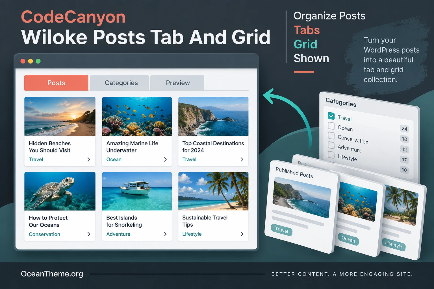The image size is (434, 289).
Task: Click the green maximize dot in the window header
Action: pyautogui.click(x=38, y=61)
